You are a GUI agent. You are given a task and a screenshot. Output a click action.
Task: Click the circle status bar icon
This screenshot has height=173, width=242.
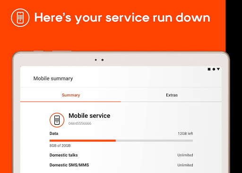click(x=214, y=69)
